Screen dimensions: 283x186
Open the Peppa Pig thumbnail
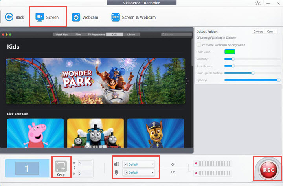point(35,133)
